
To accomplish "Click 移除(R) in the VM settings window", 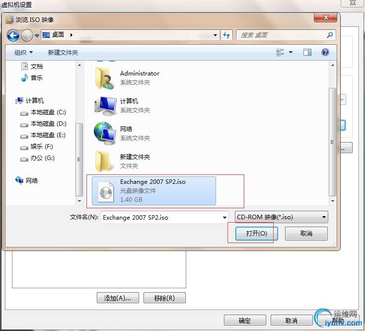I will click(x=164, y=298).
